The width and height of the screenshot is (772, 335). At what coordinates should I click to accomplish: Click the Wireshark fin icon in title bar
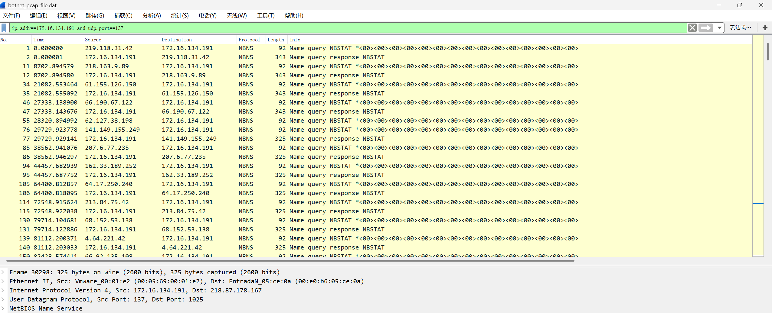3,5
